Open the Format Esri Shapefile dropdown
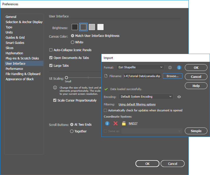 pyautogui.click(x=140, y=67)
